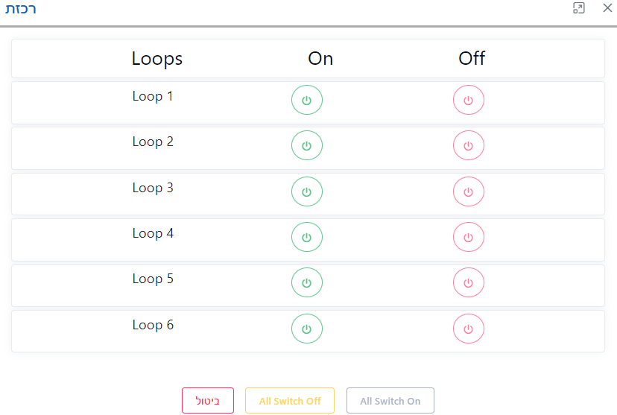617x415 pixels.
Task: Click the All Switch Off button
Action: coord(290,401)
